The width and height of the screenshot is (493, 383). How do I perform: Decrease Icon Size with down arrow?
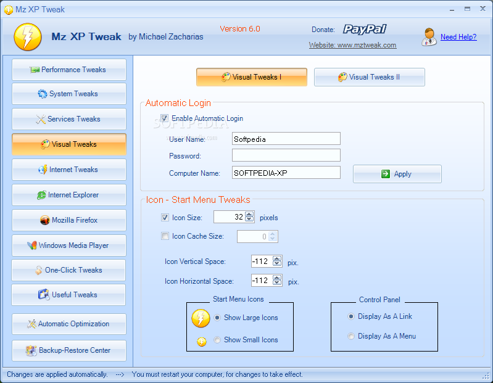[x=249, y=220]
